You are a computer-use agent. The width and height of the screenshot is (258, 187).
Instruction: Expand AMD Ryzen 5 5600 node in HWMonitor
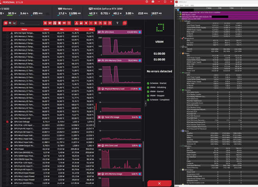pos(178,15)
